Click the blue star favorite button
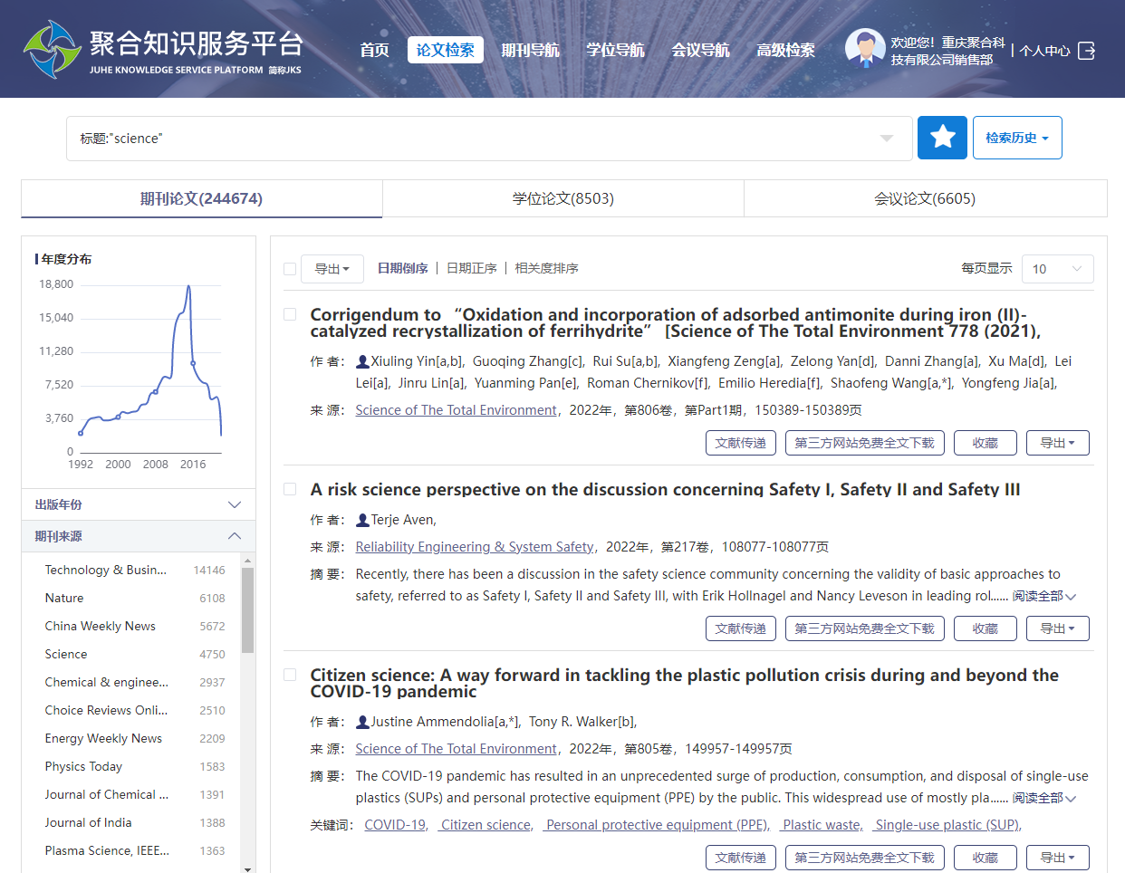The image size is (1125, 873). point(942,138)
